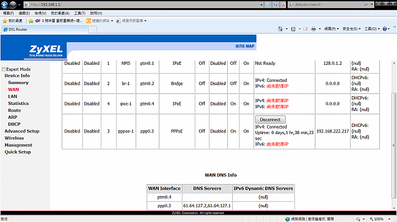Click the vertical page scrollbar thumb
Screen dimensions: 397x222
click(x=394, y=145)
